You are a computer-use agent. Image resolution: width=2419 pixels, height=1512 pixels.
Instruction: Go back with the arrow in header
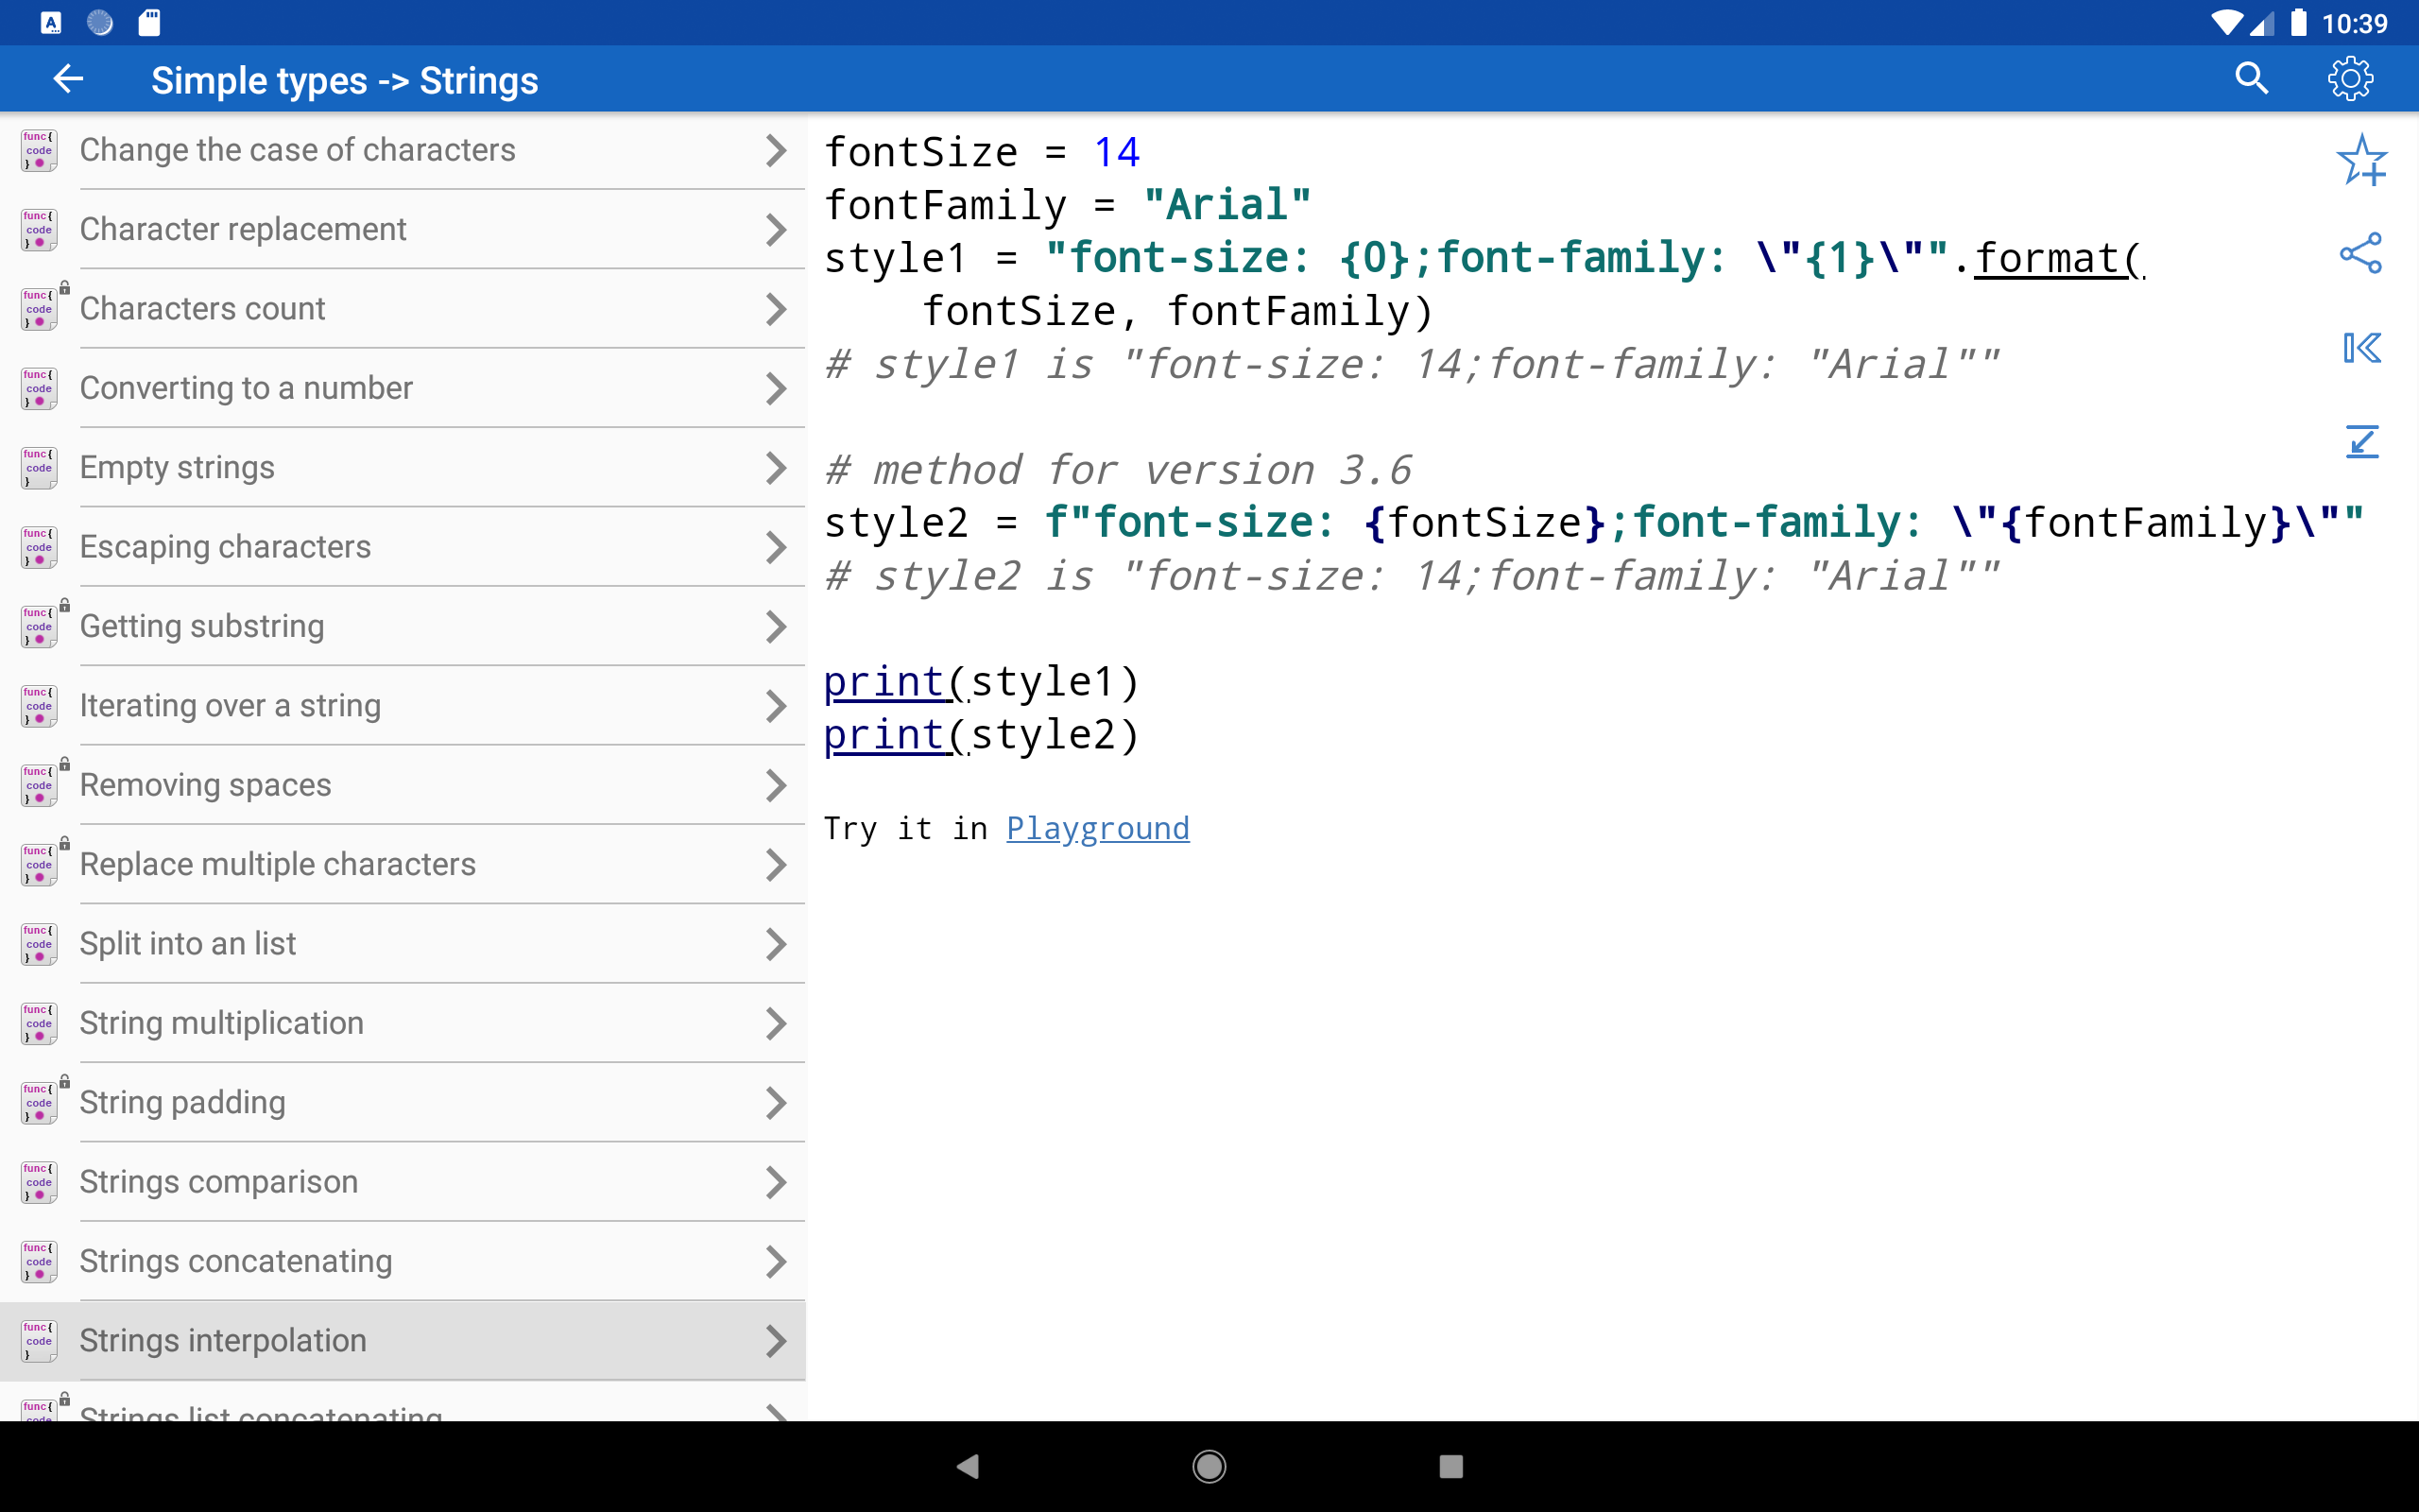(68, 79)
